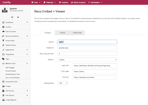
Task: Click the Calls-To-Action megaphone icon
Action: click(x=3, y=31)
